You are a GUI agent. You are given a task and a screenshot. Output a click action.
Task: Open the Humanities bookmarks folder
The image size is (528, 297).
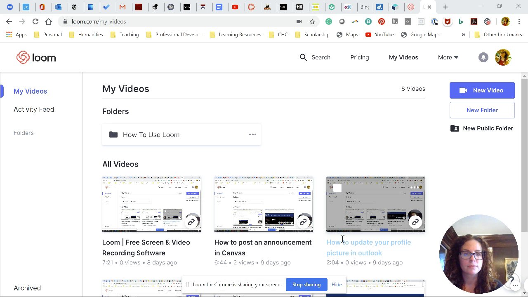86,35
